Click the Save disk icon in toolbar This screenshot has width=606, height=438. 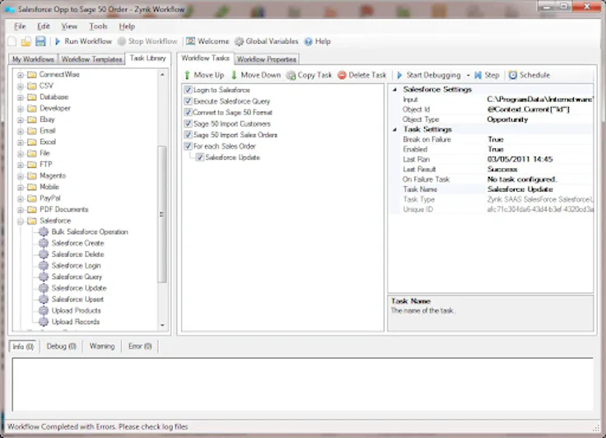coord(40,41)
